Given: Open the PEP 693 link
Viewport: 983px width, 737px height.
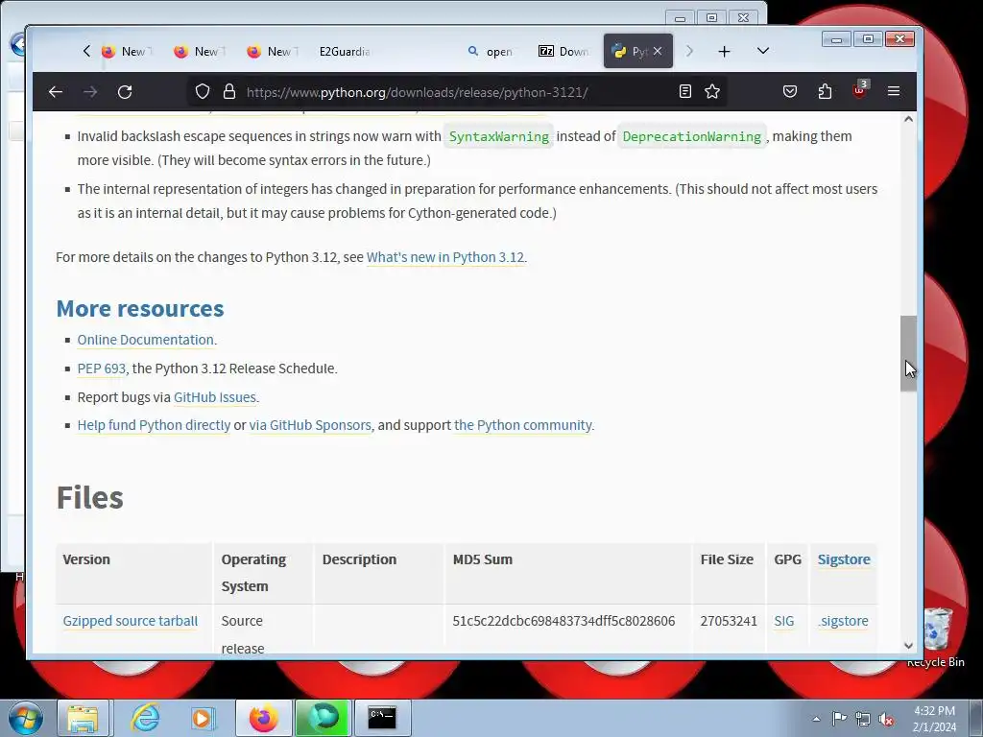Looking at the screenshot, I should pos(102,368).
